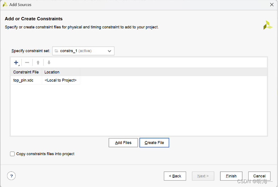Go back with the Back button
Screen dimensions: 278x187
coord(175,176)
